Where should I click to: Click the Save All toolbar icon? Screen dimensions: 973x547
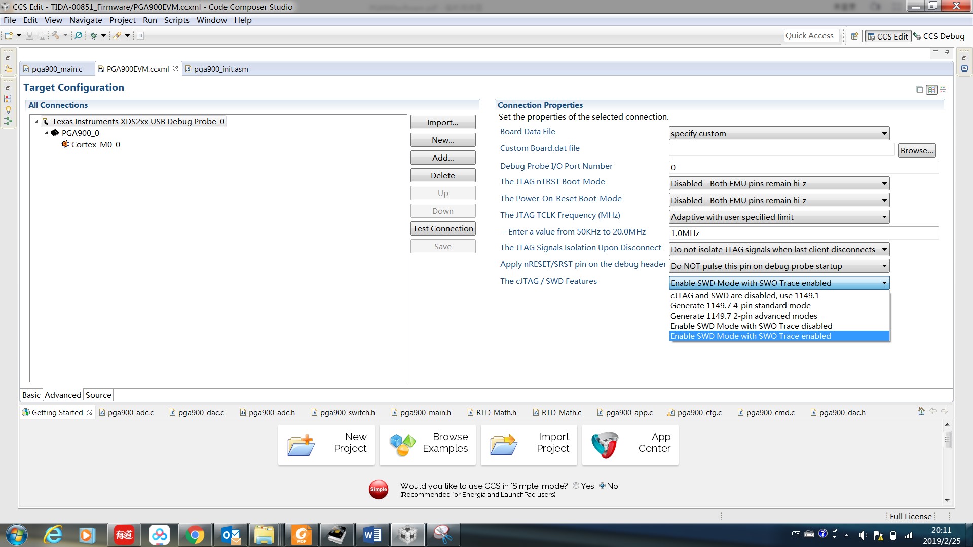42,35
